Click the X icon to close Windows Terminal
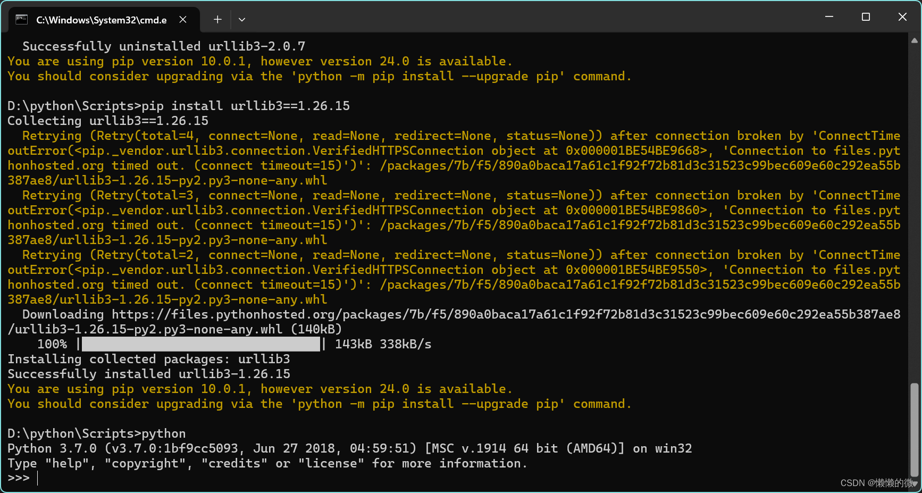922x493 pixels. coord(902,16)
